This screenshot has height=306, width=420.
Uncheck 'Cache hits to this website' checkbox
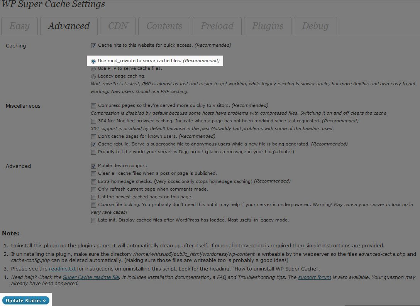pos(93,46)
